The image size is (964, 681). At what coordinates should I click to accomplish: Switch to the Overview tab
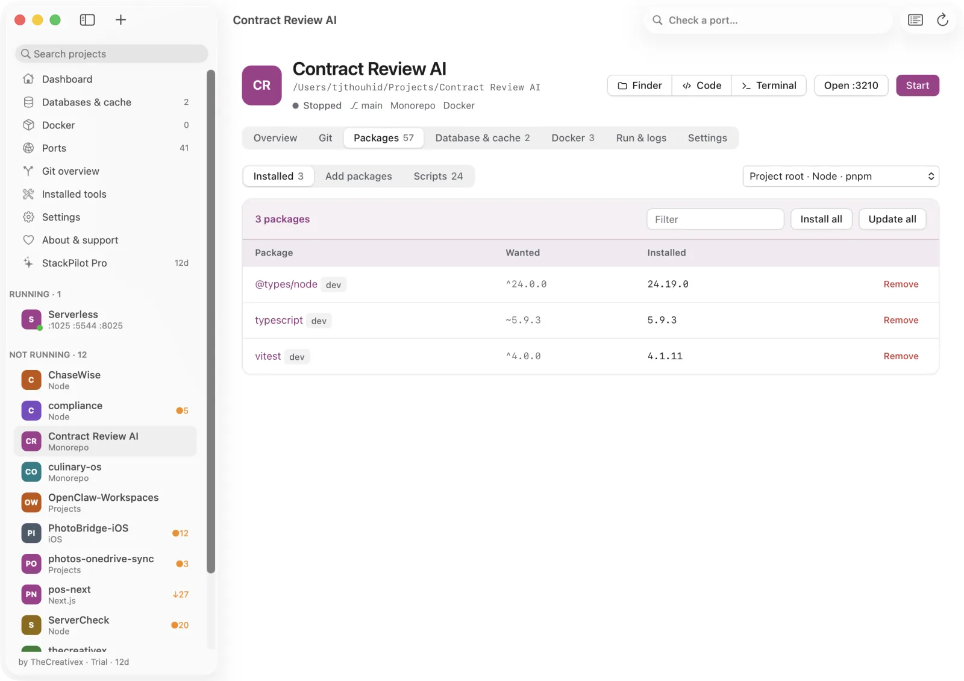tap(275, 138)
